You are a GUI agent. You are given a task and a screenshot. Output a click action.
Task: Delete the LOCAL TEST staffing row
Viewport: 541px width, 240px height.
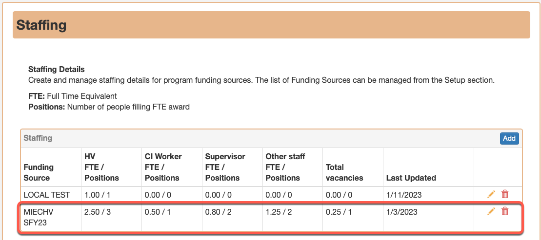pos(505,194)
